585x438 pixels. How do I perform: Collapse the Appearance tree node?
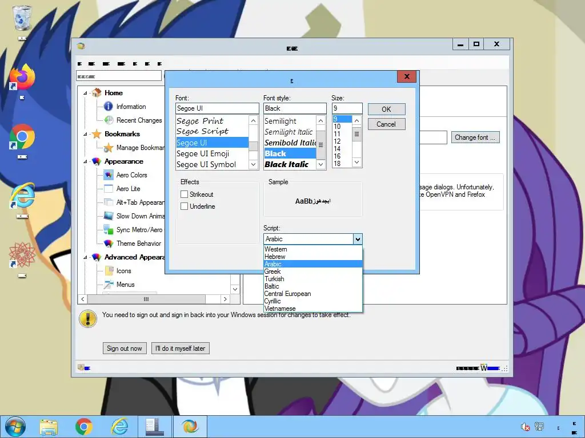pyautogui.click(x=85, y=161)
